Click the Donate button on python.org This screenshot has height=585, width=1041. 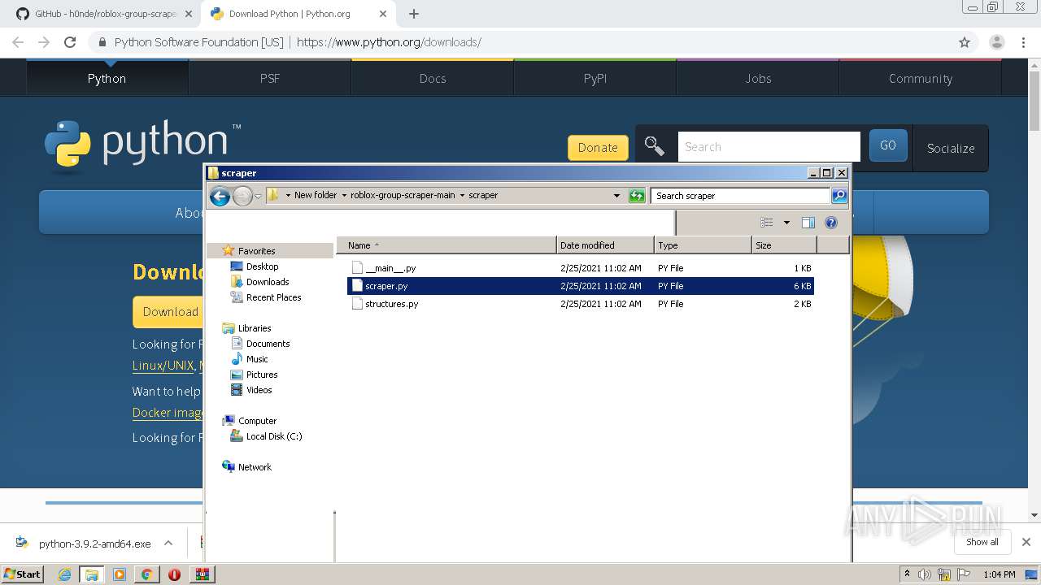598,147
